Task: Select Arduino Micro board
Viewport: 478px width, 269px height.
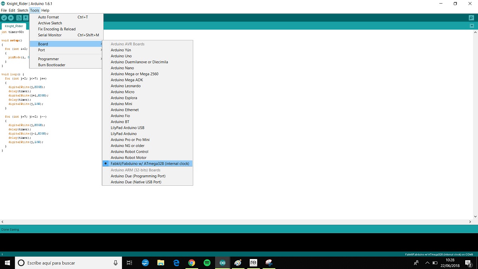Action: (x=147, y=92)
